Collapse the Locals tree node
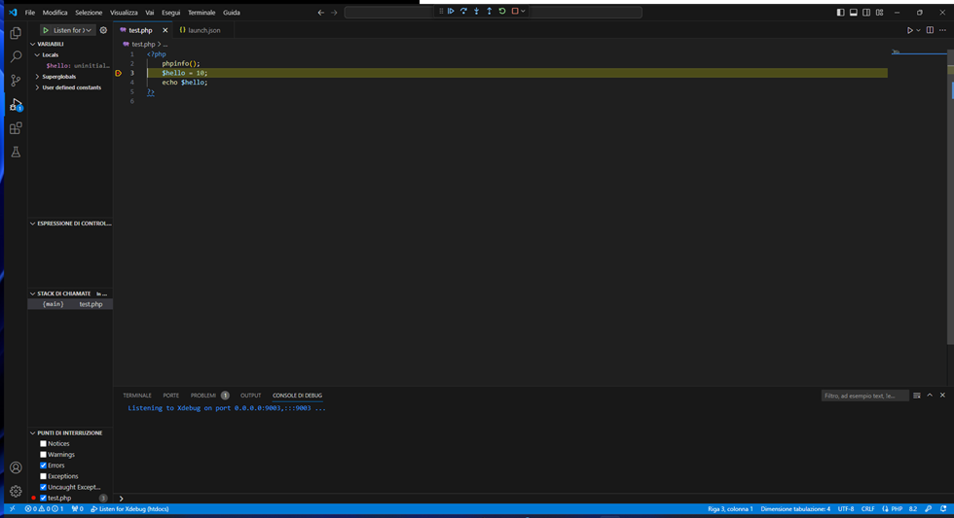The width and height of the screenshot is (954, 518). point(37,54)
